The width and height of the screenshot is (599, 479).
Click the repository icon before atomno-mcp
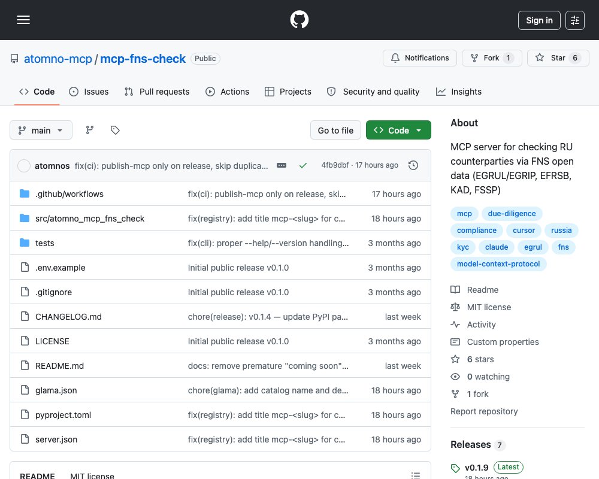tap(14, 59)
